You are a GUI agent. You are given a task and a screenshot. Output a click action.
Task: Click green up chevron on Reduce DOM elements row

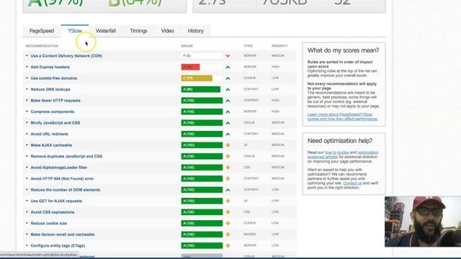tap(228, 190)
